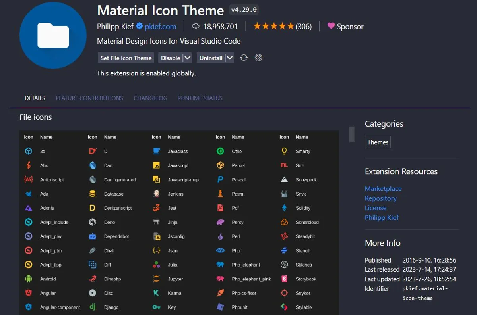The width and height of the screenshot is (477, 315).
Task: Click the Storybook file icon
Action: tap(284, 279)
